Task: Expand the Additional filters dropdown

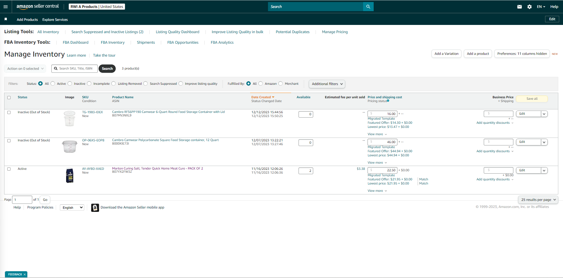Action: pyautogui.click(x=327, y=84)
